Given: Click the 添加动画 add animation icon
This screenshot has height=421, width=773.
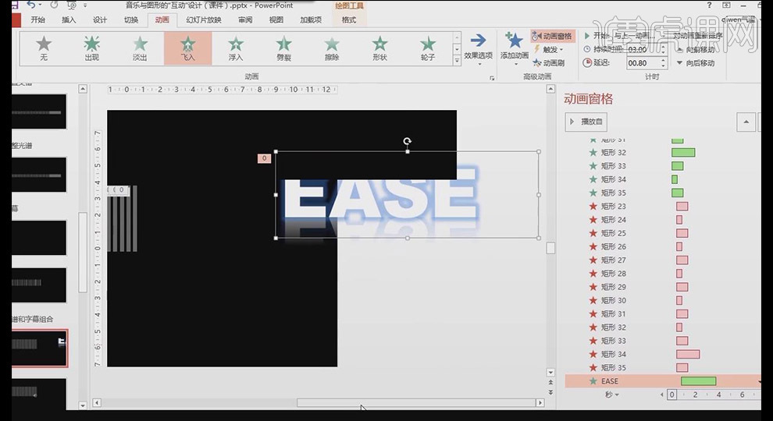Looking at the screenshot, I should click(514, 44).
